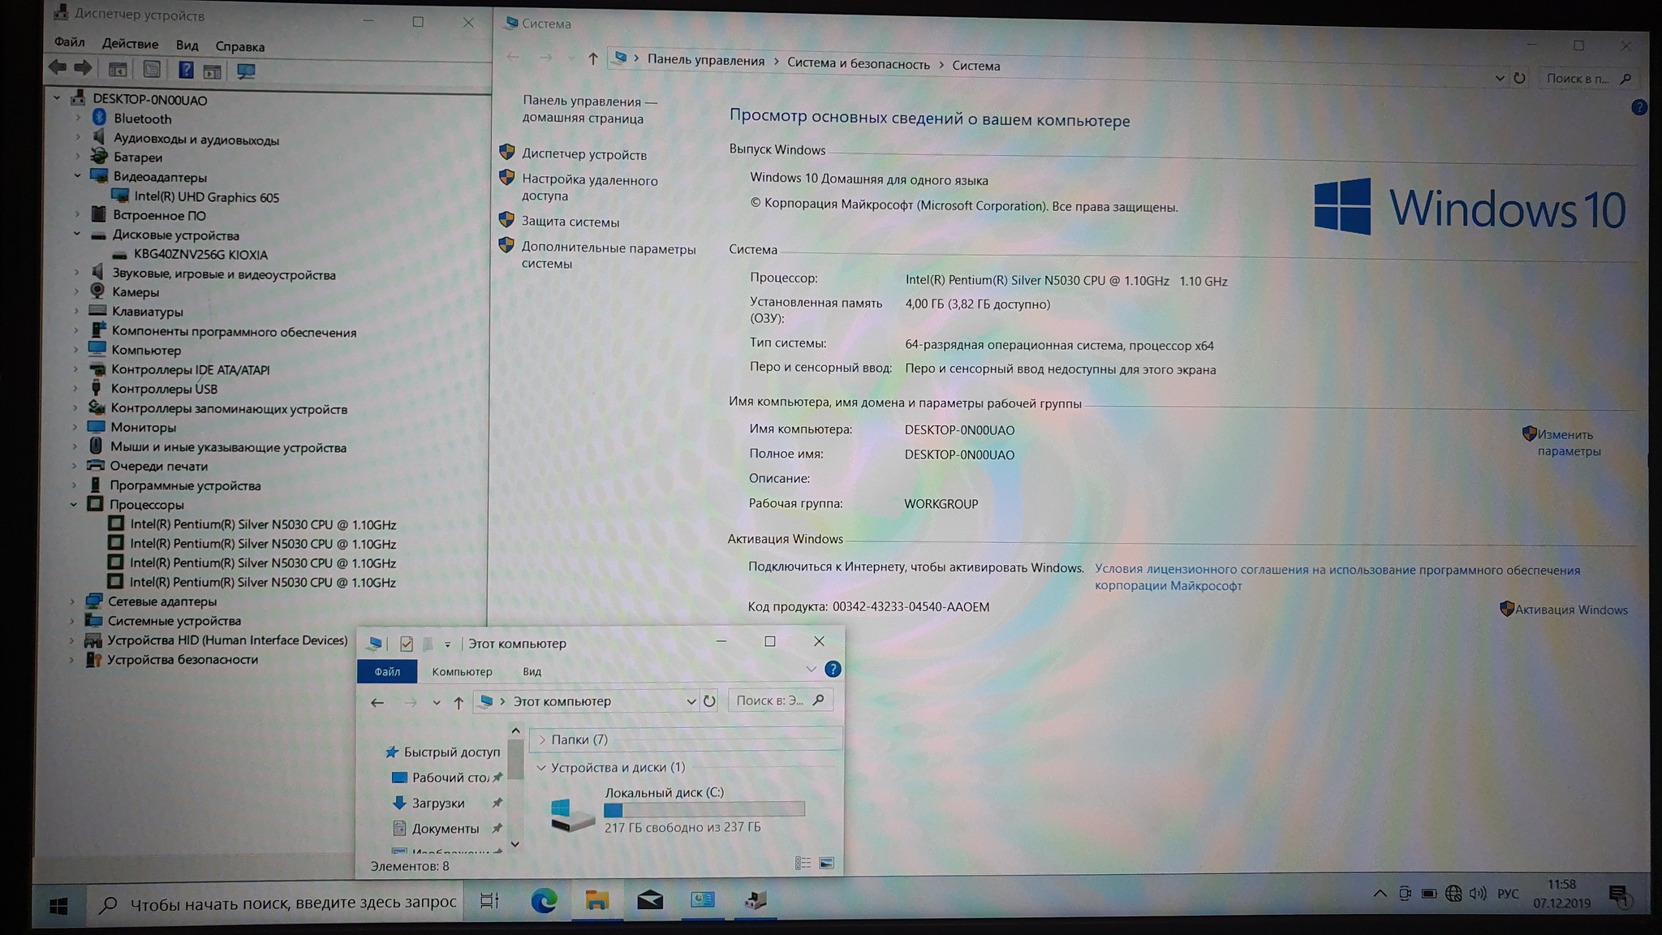
Task: Click the volume icon in system tray
Action: tap(1478, 894)
